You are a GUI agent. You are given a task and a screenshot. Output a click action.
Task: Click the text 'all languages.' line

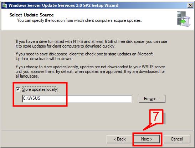tap(27, 76)
